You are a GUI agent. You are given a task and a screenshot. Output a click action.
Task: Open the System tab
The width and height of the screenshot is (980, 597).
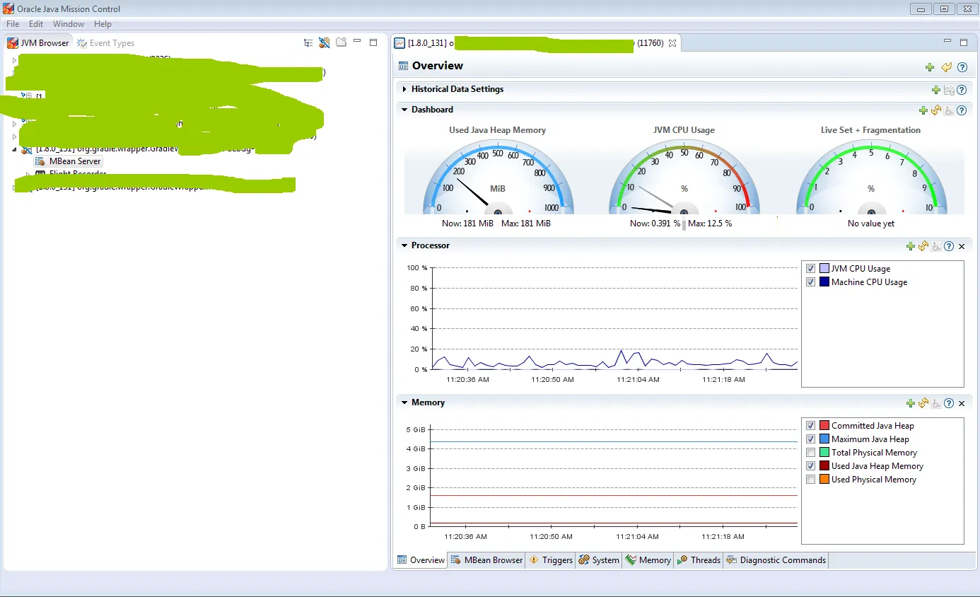599,560
